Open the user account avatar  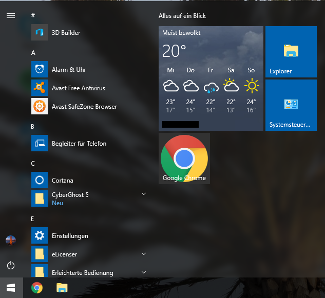point(11,241)
